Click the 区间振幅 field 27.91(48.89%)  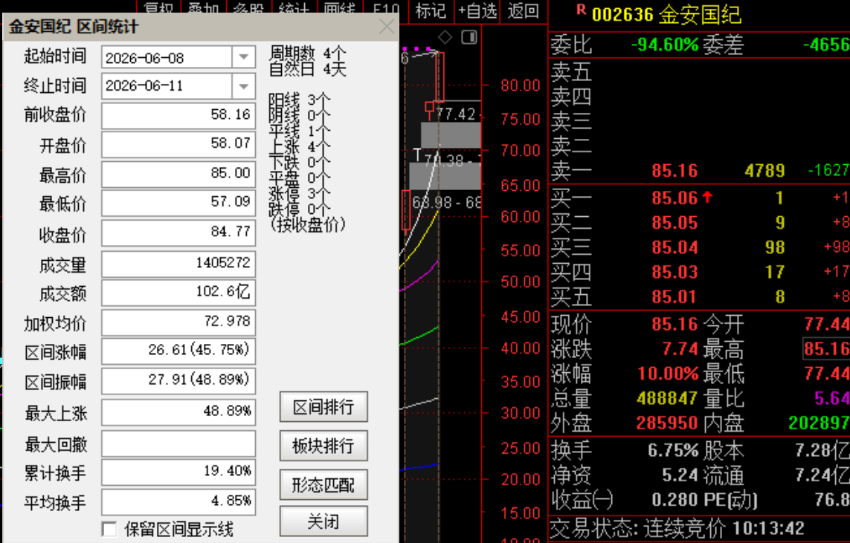178,380
